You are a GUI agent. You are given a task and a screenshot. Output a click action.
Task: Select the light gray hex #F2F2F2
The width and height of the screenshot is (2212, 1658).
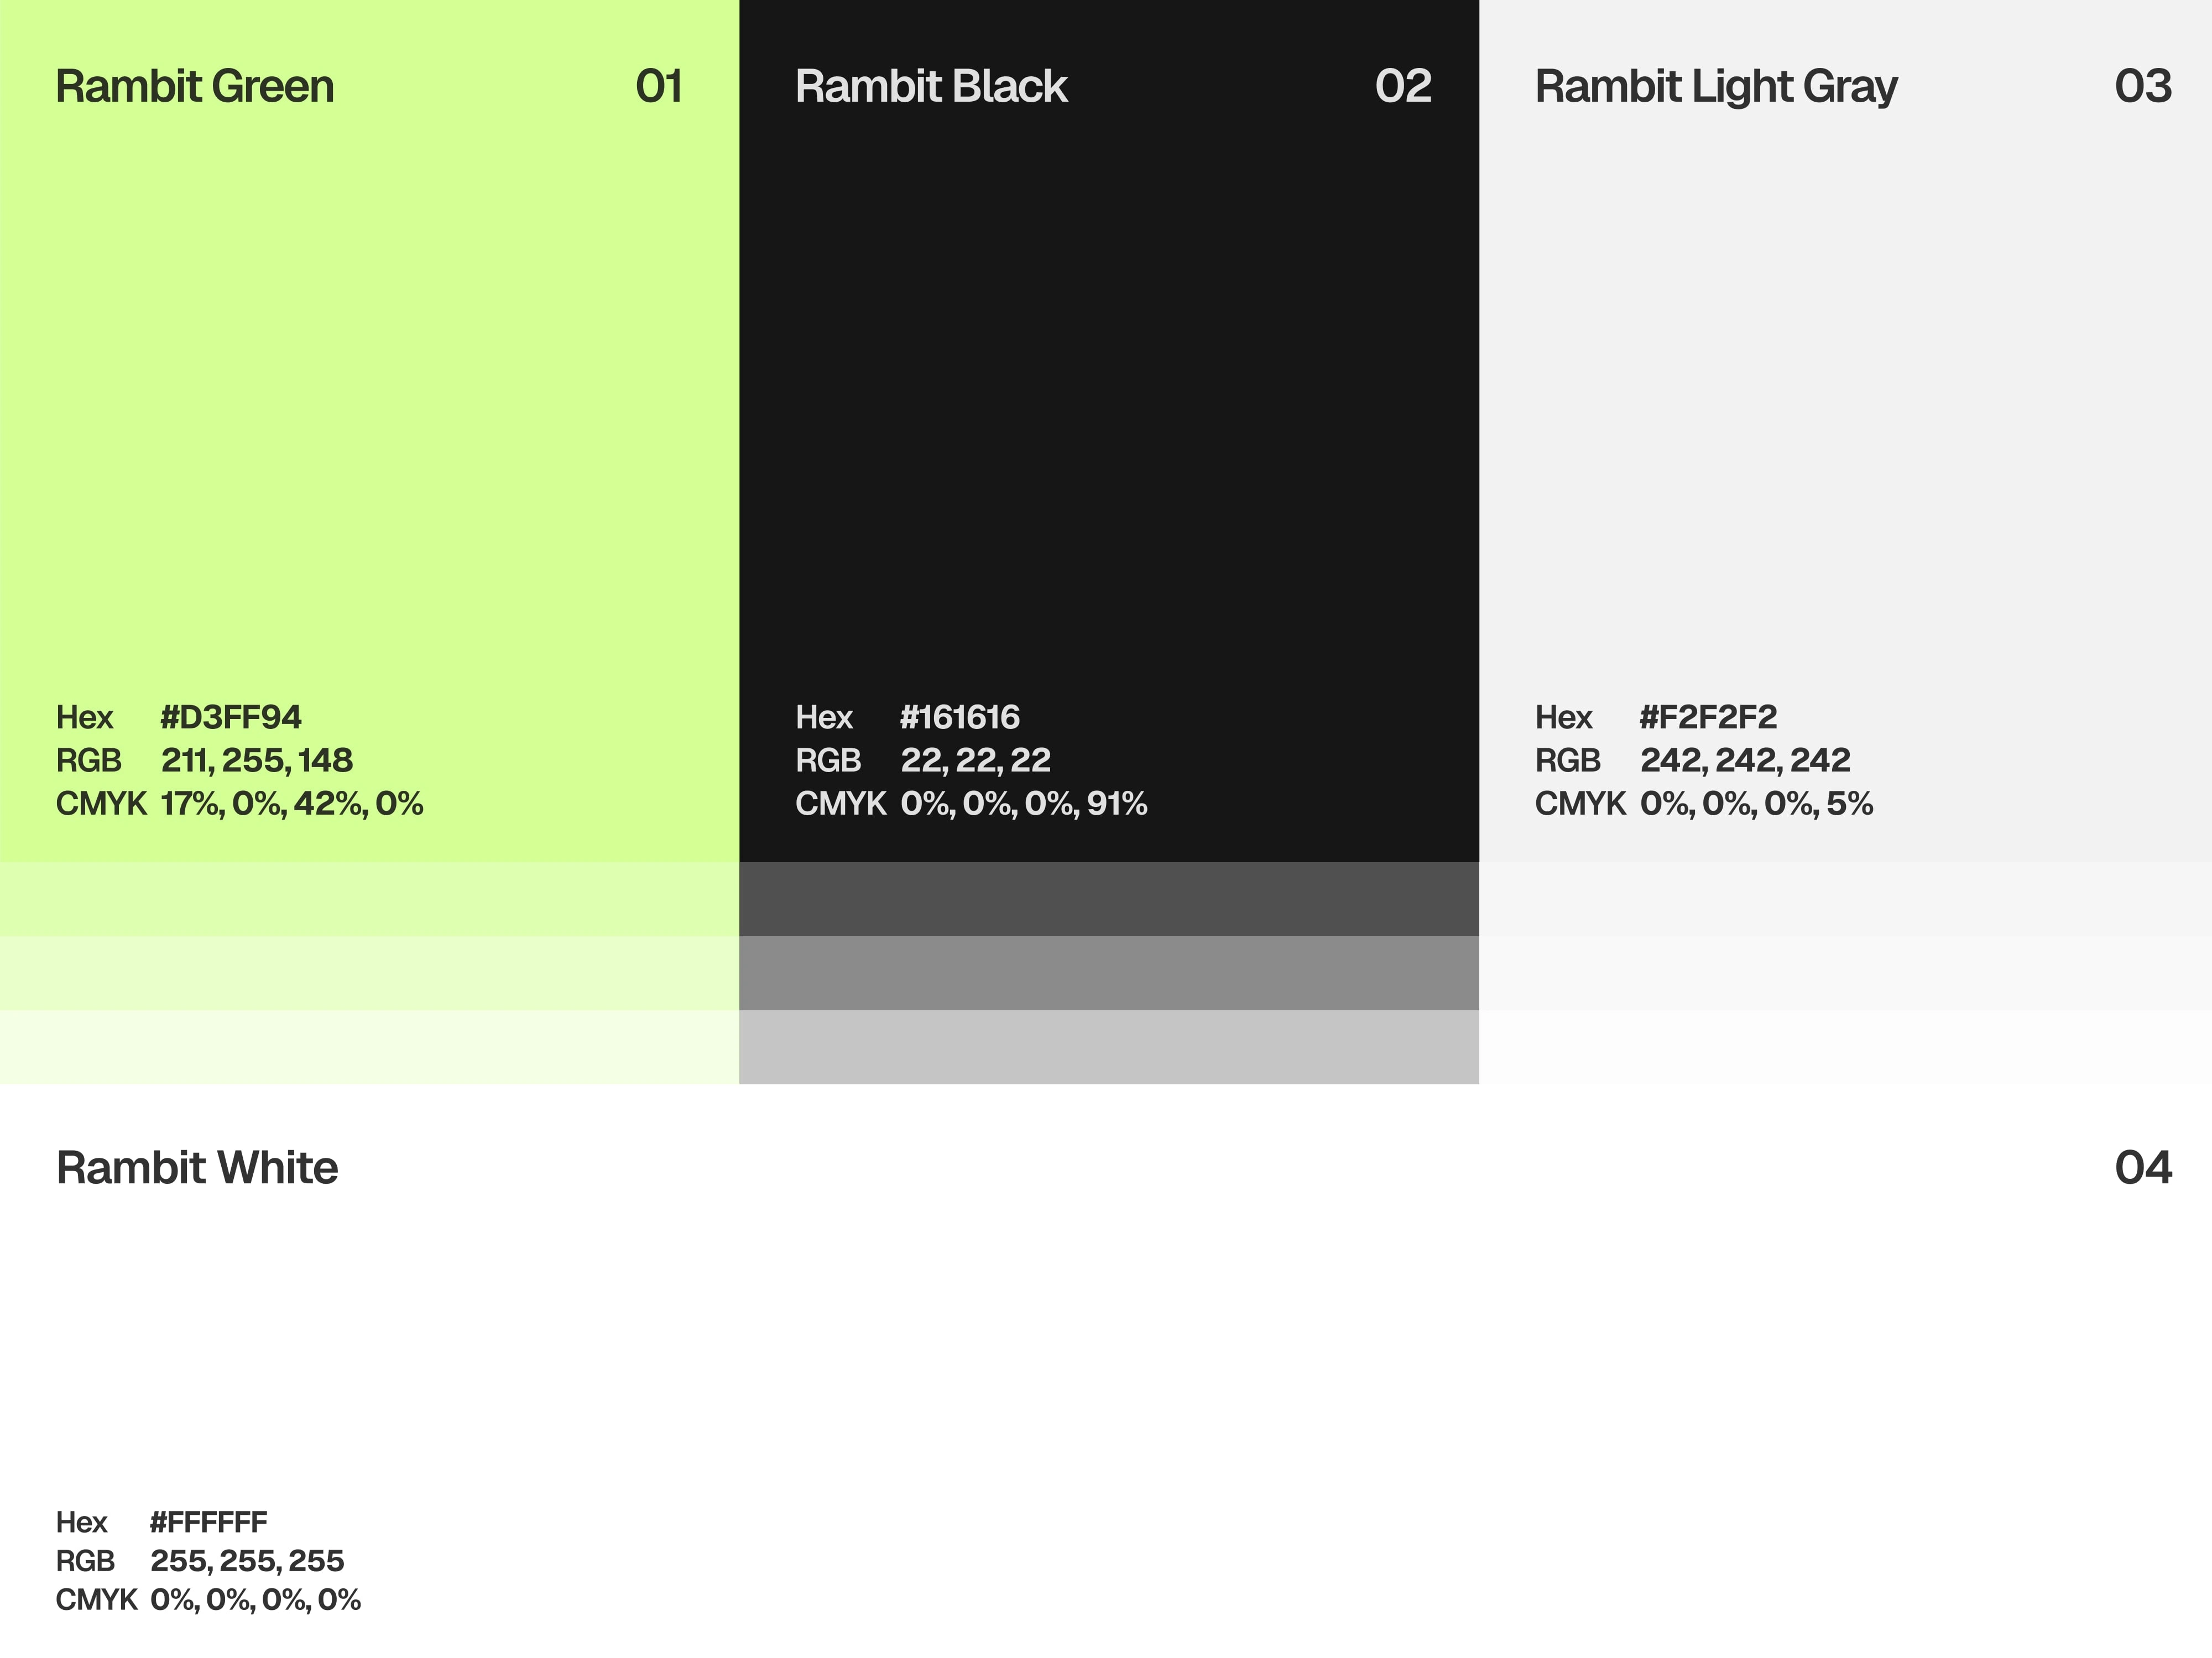1708,717
